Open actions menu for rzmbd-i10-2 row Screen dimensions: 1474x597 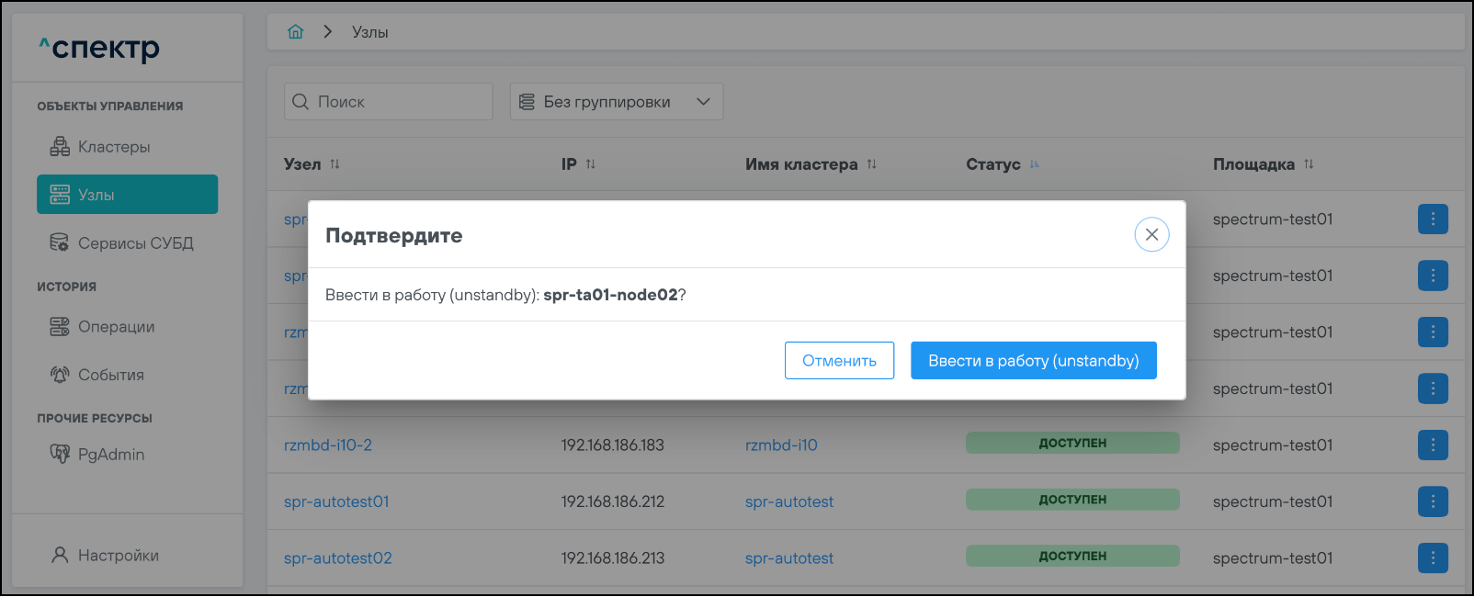point(1433,445)
